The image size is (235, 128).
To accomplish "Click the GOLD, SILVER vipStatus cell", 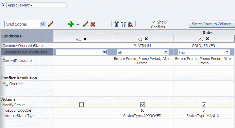I will coord(203,46).
